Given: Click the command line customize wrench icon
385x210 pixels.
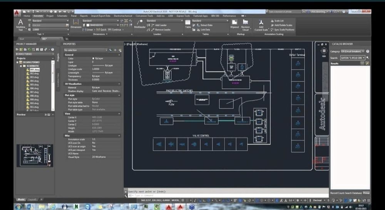Looking at the screenshot, I should (126, 196).
